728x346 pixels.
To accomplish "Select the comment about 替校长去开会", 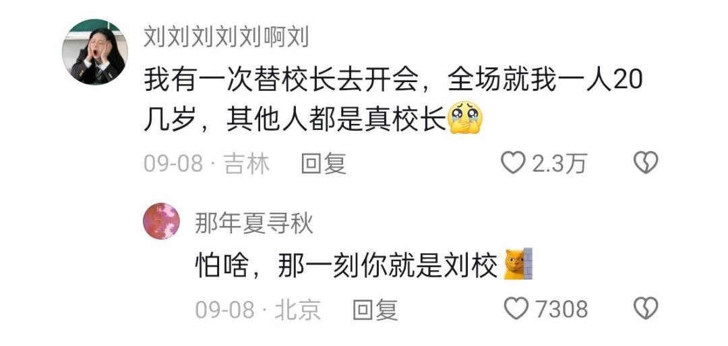I will (393, 98).
